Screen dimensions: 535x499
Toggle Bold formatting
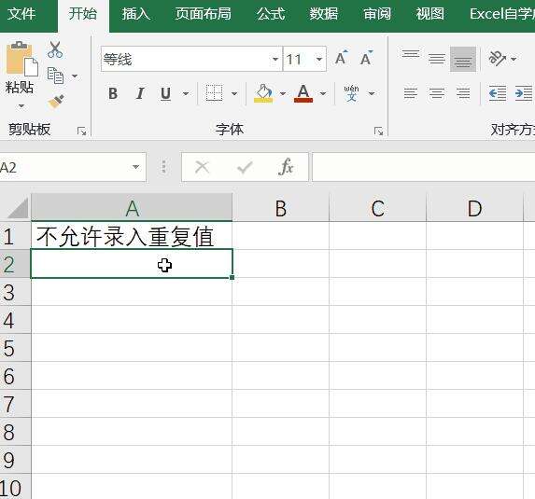(113, 93)
